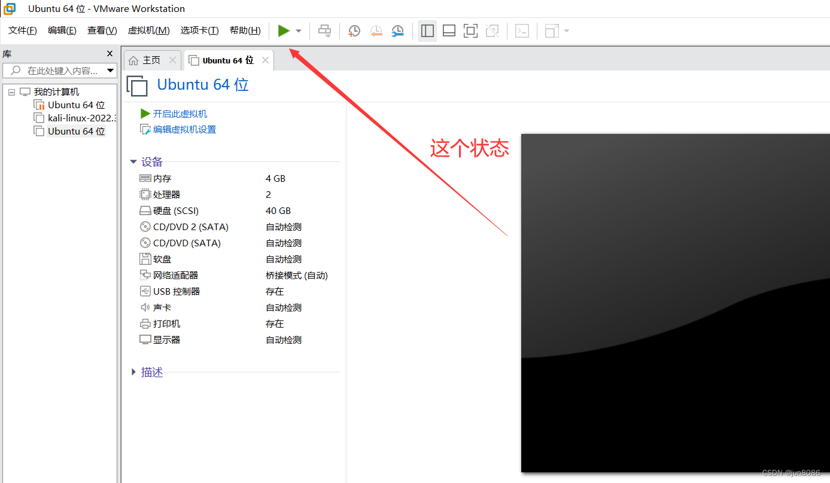Click the VMware Workstation title bar icon
The width and height of the screenshot is (830, 483).
click(10, 8)
